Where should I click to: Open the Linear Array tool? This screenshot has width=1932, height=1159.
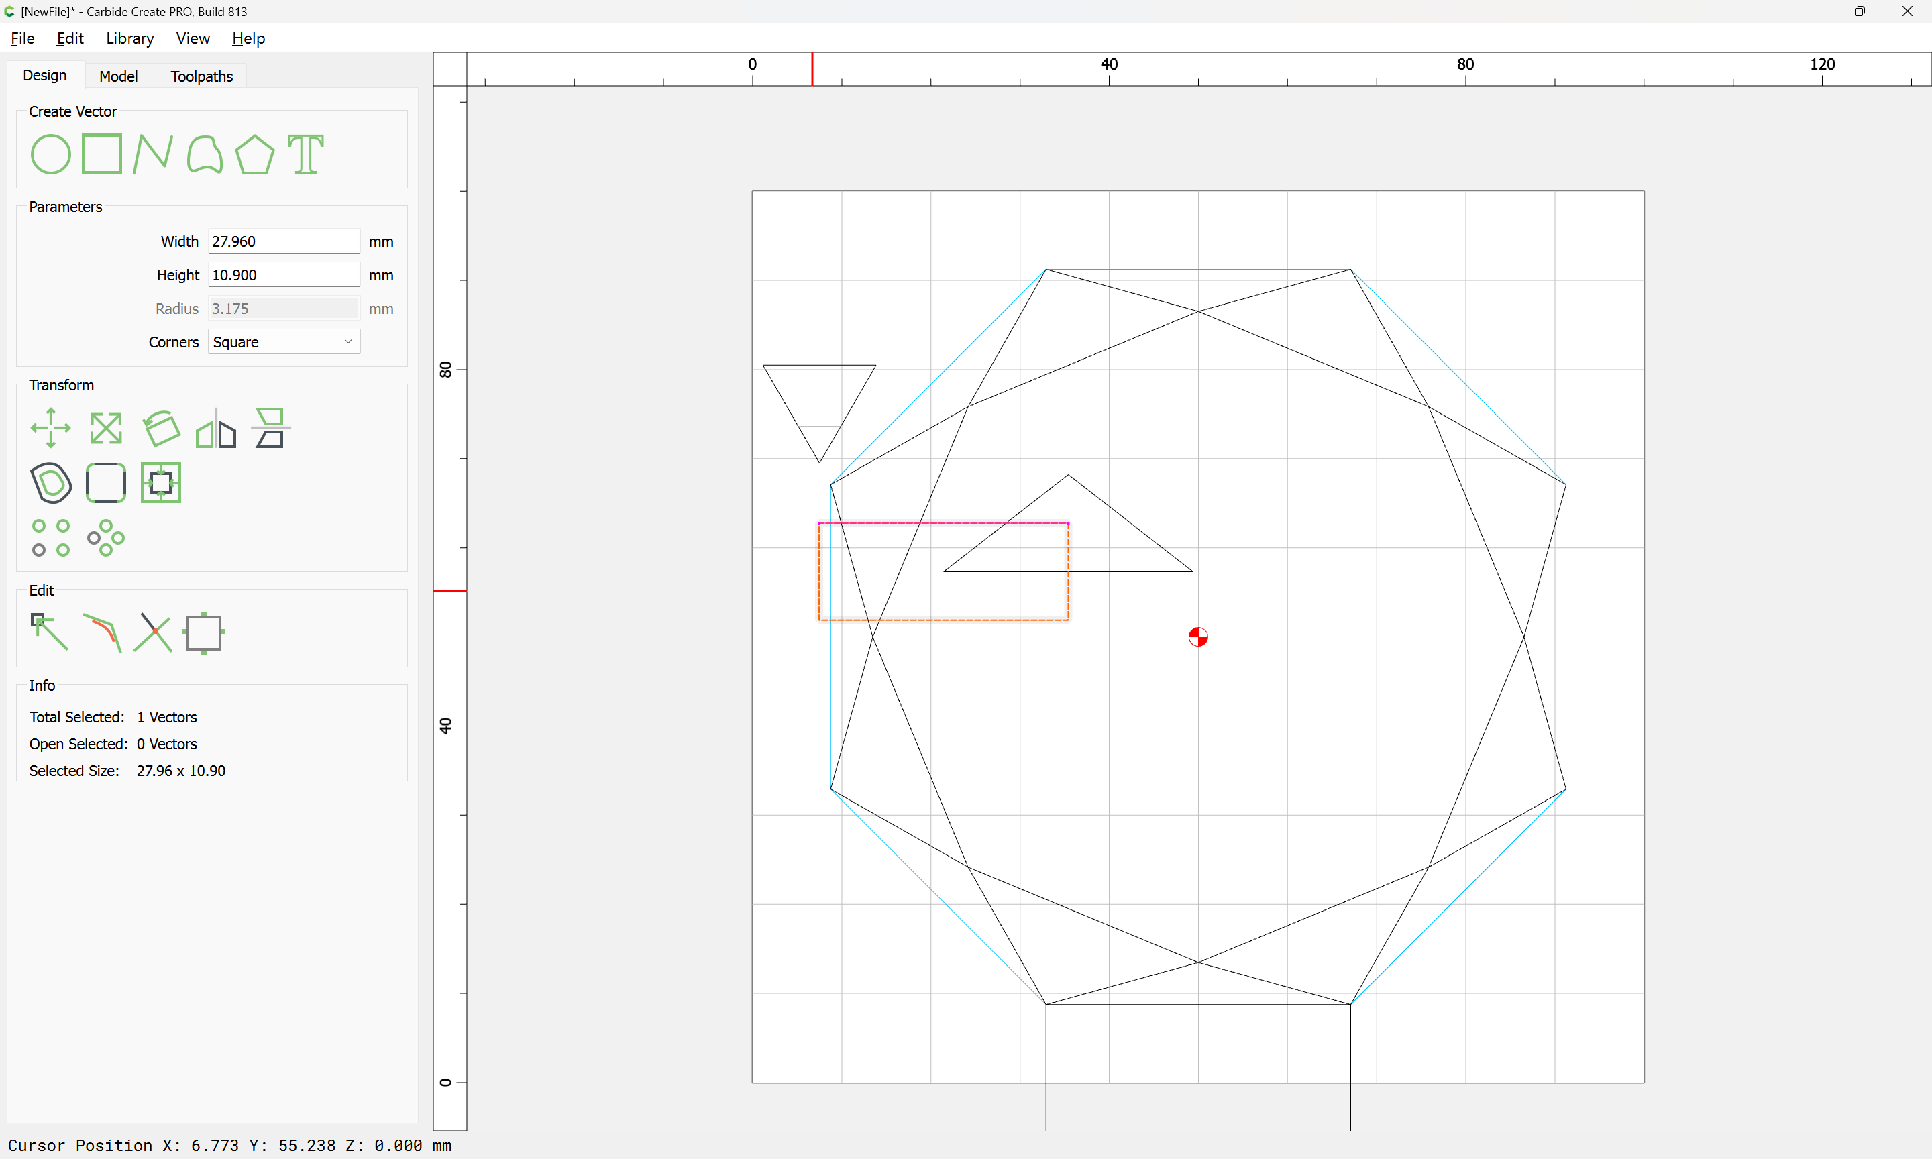(51, 538)
